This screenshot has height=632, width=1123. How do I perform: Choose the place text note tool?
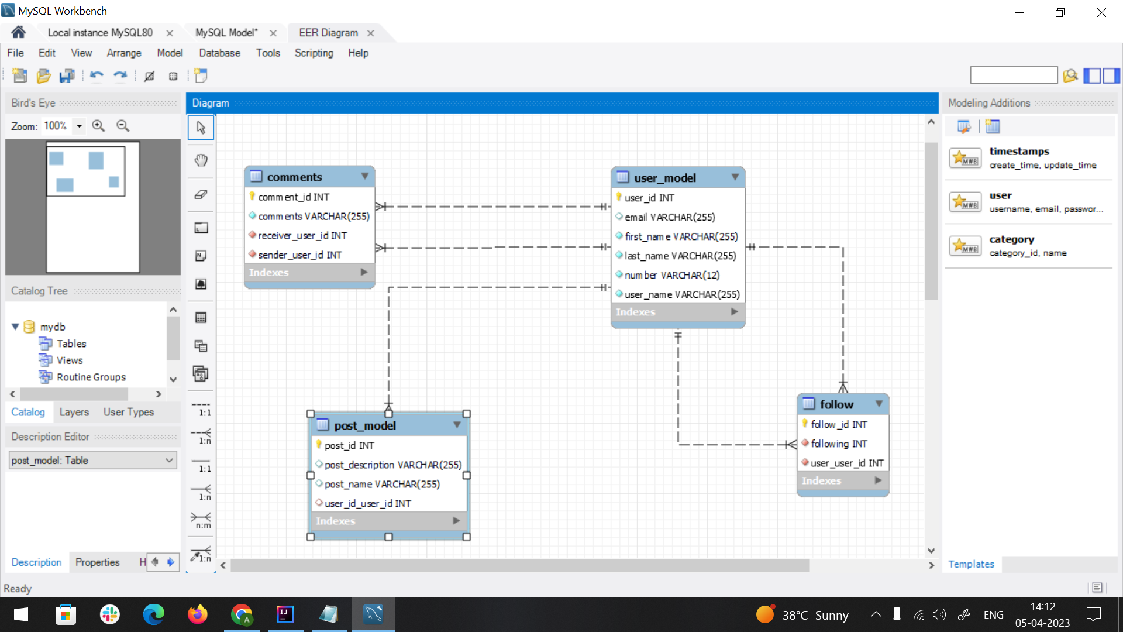click(x=201, y=256)
